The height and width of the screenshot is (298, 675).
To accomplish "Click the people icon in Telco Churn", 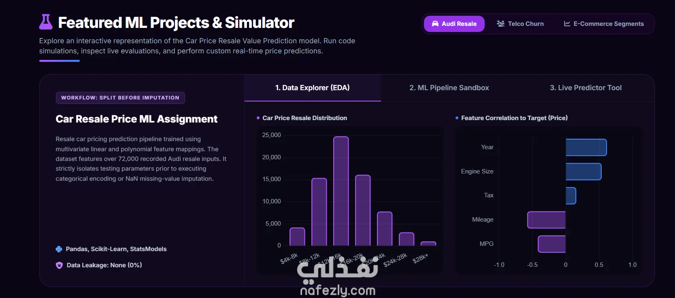I will point(500,24).
